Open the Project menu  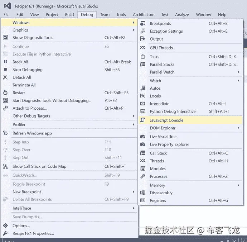pos(52,15)
